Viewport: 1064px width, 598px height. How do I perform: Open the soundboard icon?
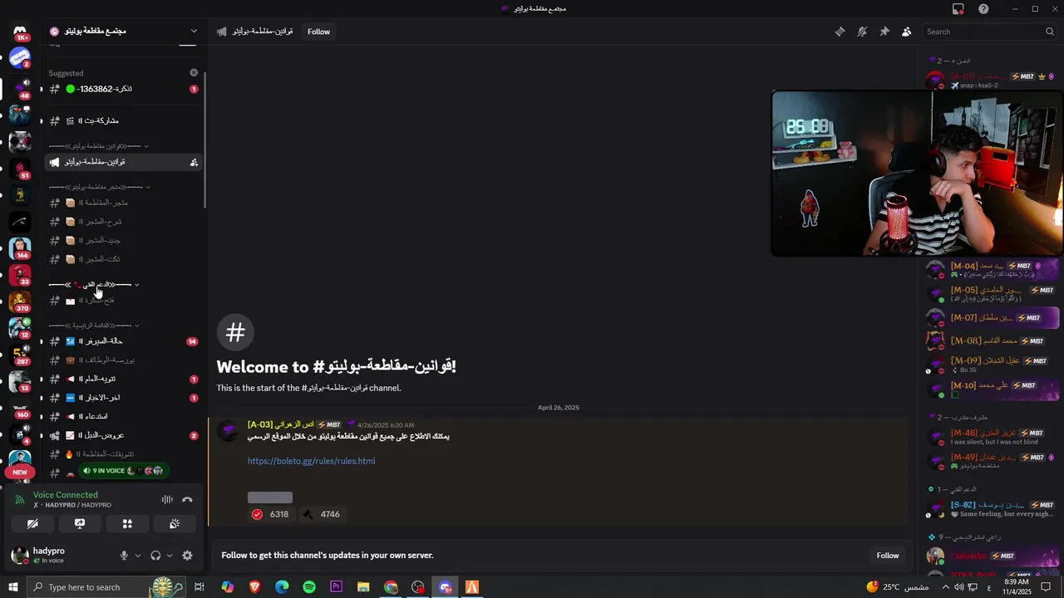175,524
